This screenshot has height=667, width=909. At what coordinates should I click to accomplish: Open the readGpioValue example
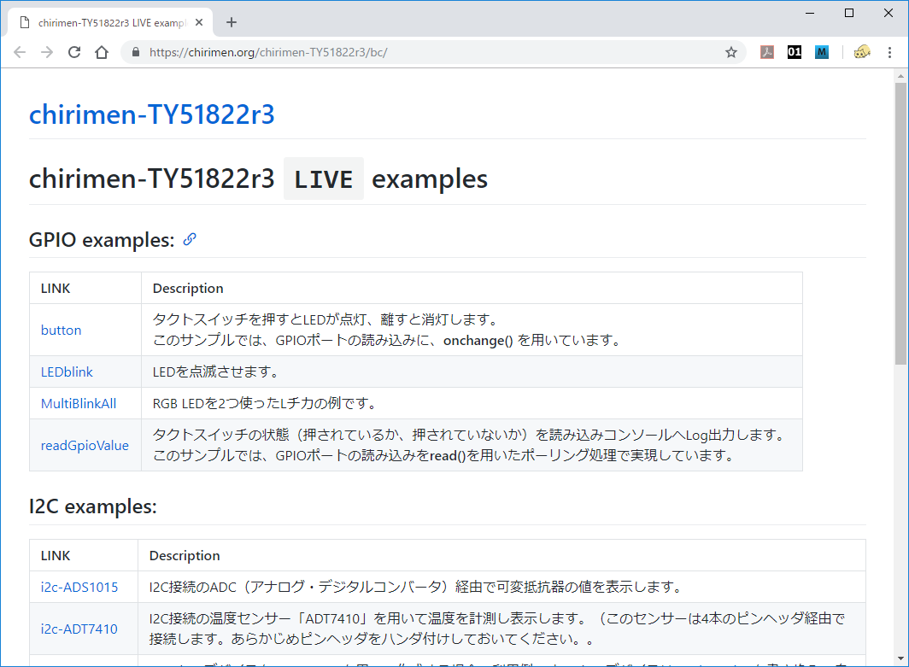(85, 445)
